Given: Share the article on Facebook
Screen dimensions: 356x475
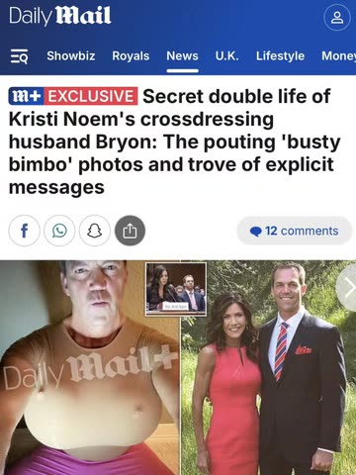Looking at the screenshot, I should click(24, 231).
